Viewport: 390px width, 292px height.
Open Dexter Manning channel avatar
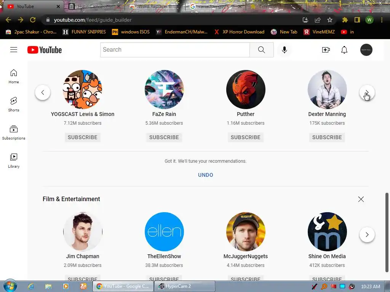pyautogui.click(x=327, y=89)
